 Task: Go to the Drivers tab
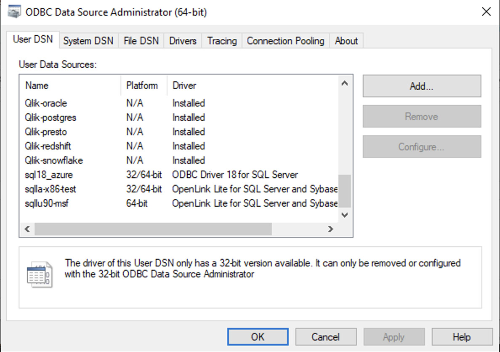coord(183,41)
